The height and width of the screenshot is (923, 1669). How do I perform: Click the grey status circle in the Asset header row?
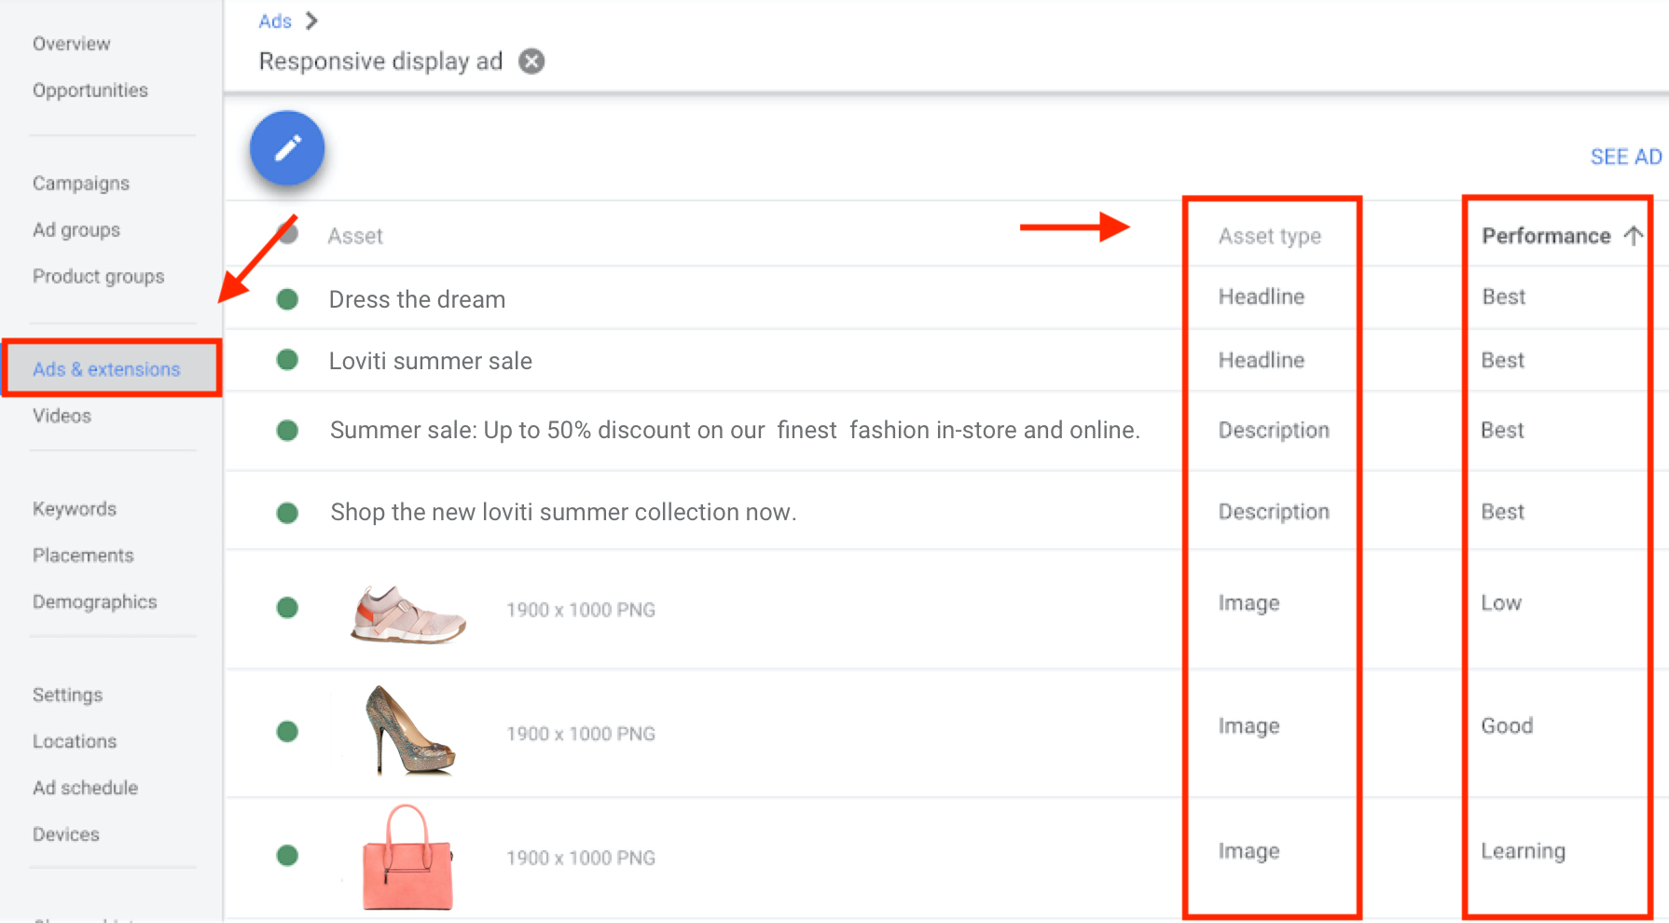point(287,234)
